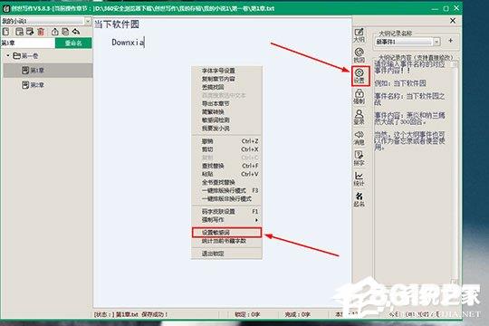Click the red trash delete toolbar icon
The image size is (489, 326).
[41, 32]
